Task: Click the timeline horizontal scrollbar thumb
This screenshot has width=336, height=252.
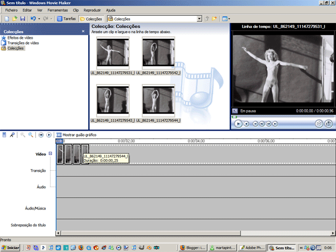Action: (151, 233)
